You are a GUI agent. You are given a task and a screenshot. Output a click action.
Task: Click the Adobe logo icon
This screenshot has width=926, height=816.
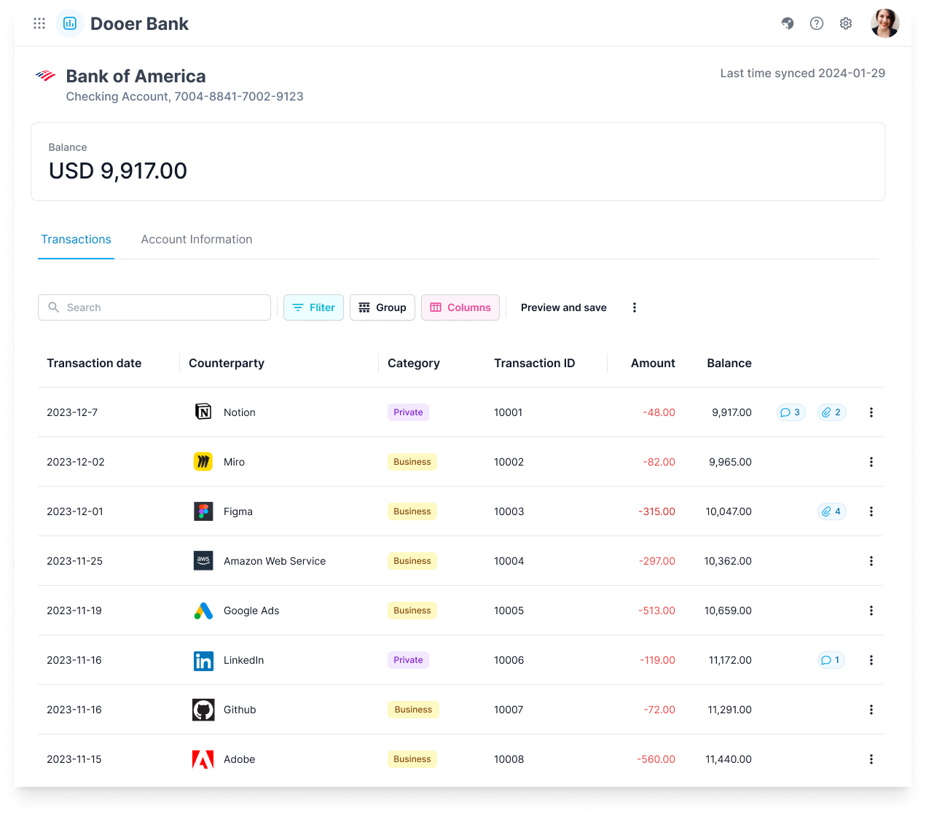[203, 759]
